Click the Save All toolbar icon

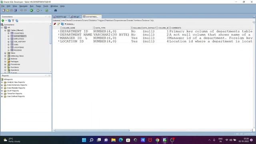point(15,10)
